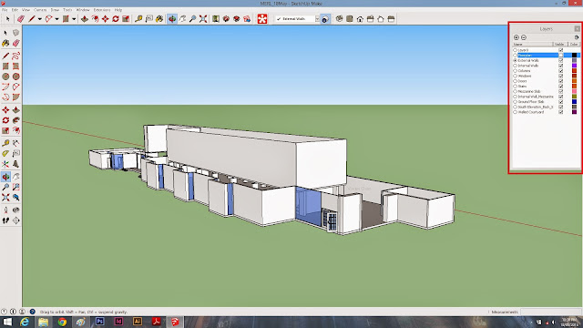The height and width of the screenshot is (328, 583).
Task: Open the red Extension Warehouse icon
Action: tap(262, 18)
